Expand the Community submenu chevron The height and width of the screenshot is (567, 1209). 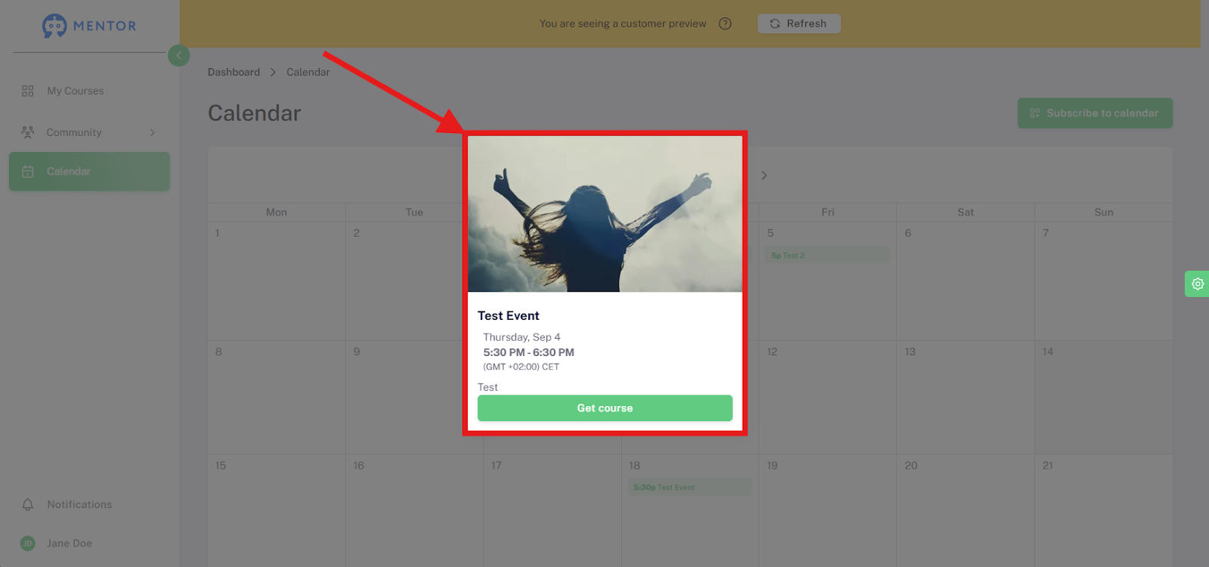(153, 132)
